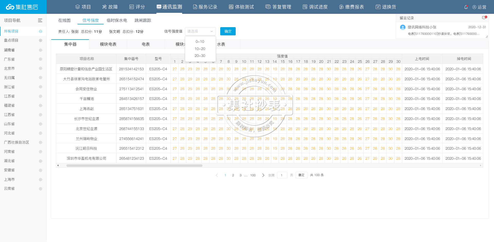Click the message record icon in 留言记录
The image size is (494, 242).
point(484,18)
